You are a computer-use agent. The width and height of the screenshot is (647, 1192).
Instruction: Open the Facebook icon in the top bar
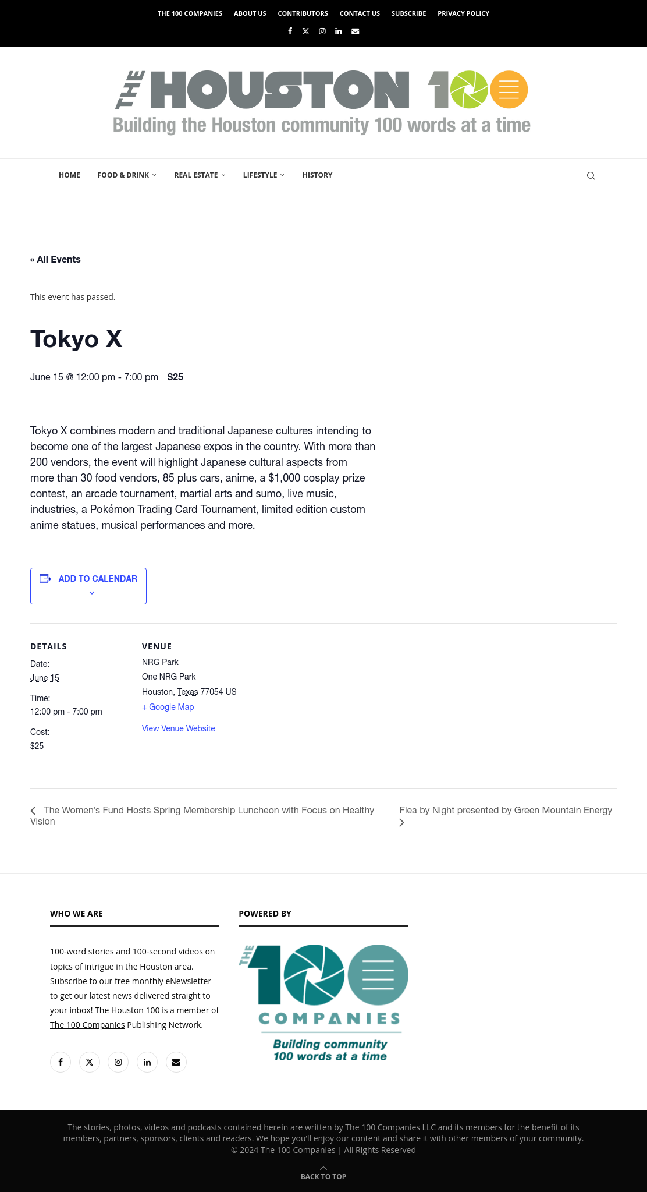tap(290, 31)
